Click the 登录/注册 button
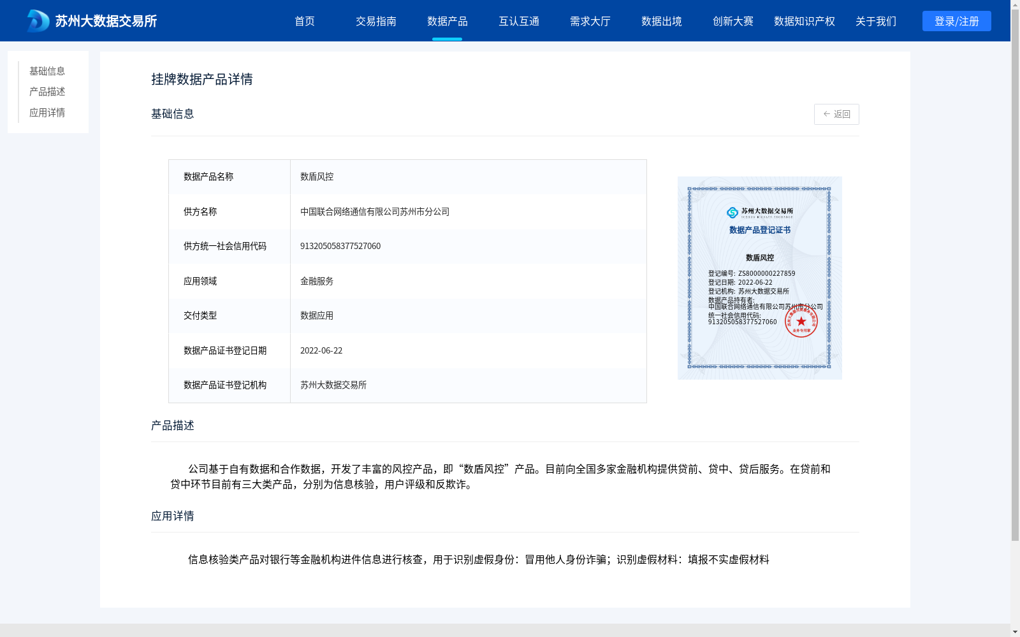The image size is (1020, 637). [x=956, y=21]
